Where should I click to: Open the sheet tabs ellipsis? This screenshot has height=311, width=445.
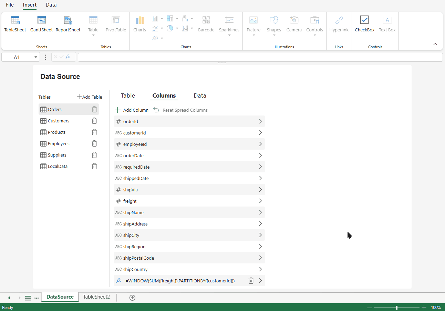[x=37, y=298]
